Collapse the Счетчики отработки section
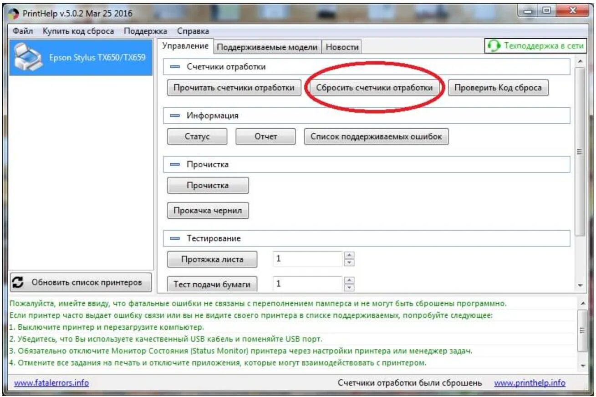The width and height of the screenshot is (596, 397). (x=175, y=67)
